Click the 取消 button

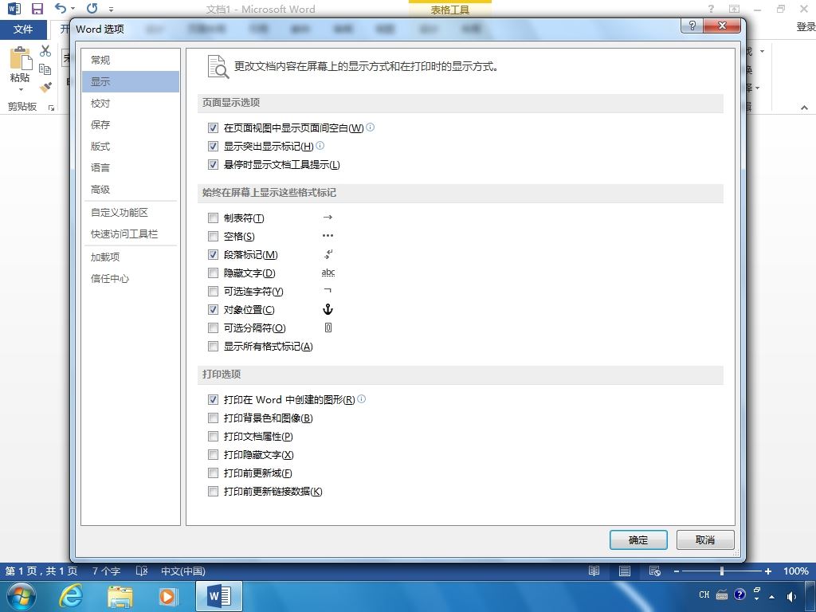click(x=705, y=539)
